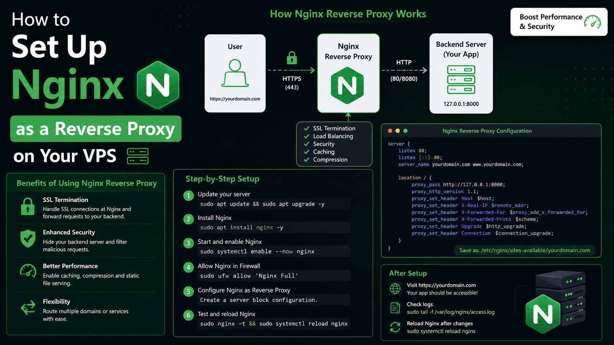This screenshot has width=614, height=345.
Task: Click the Boost Performance & Security badge
Action: tap(559, 22)
